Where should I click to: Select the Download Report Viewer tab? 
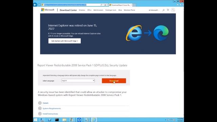coord(121,5)
